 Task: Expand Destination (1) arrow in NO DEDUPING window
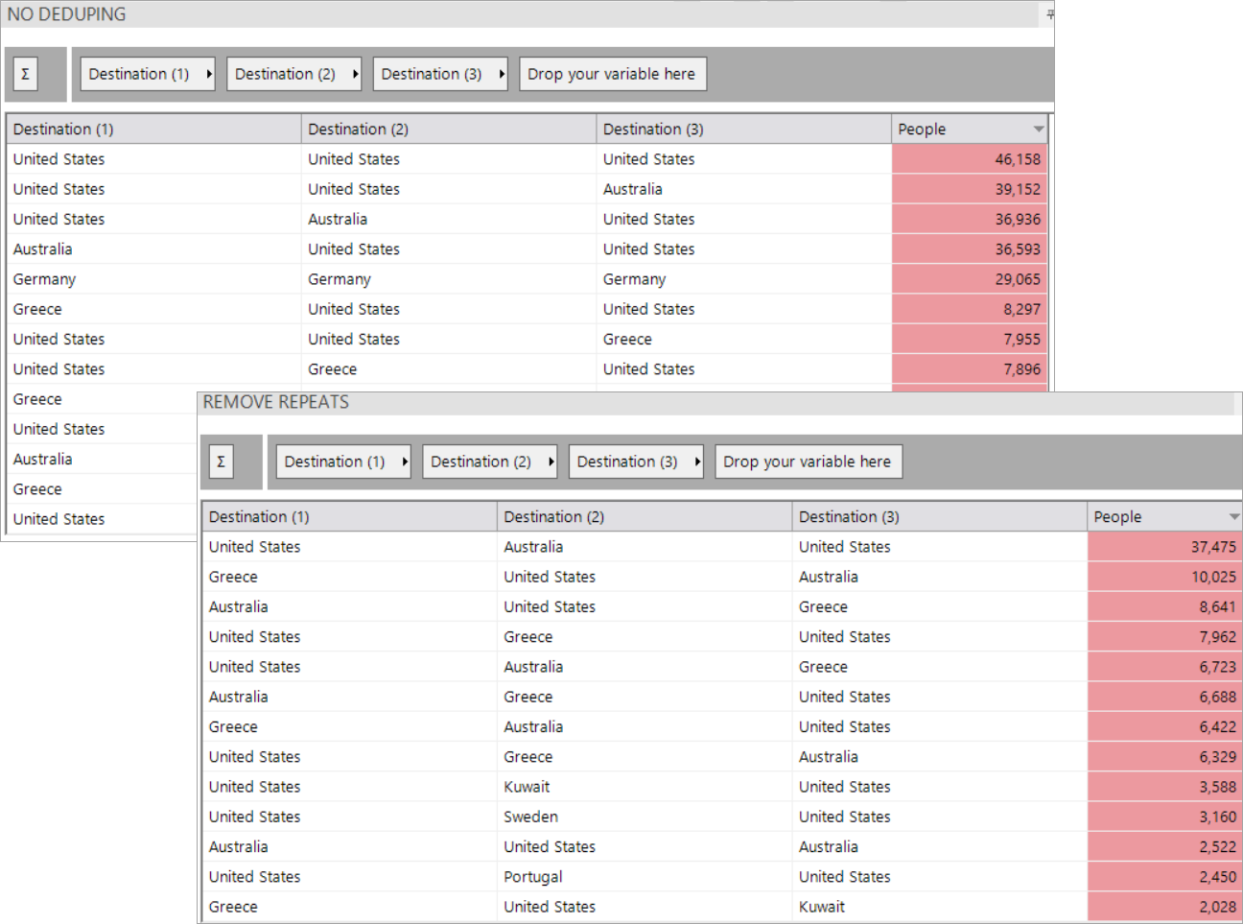coord(208,74)
